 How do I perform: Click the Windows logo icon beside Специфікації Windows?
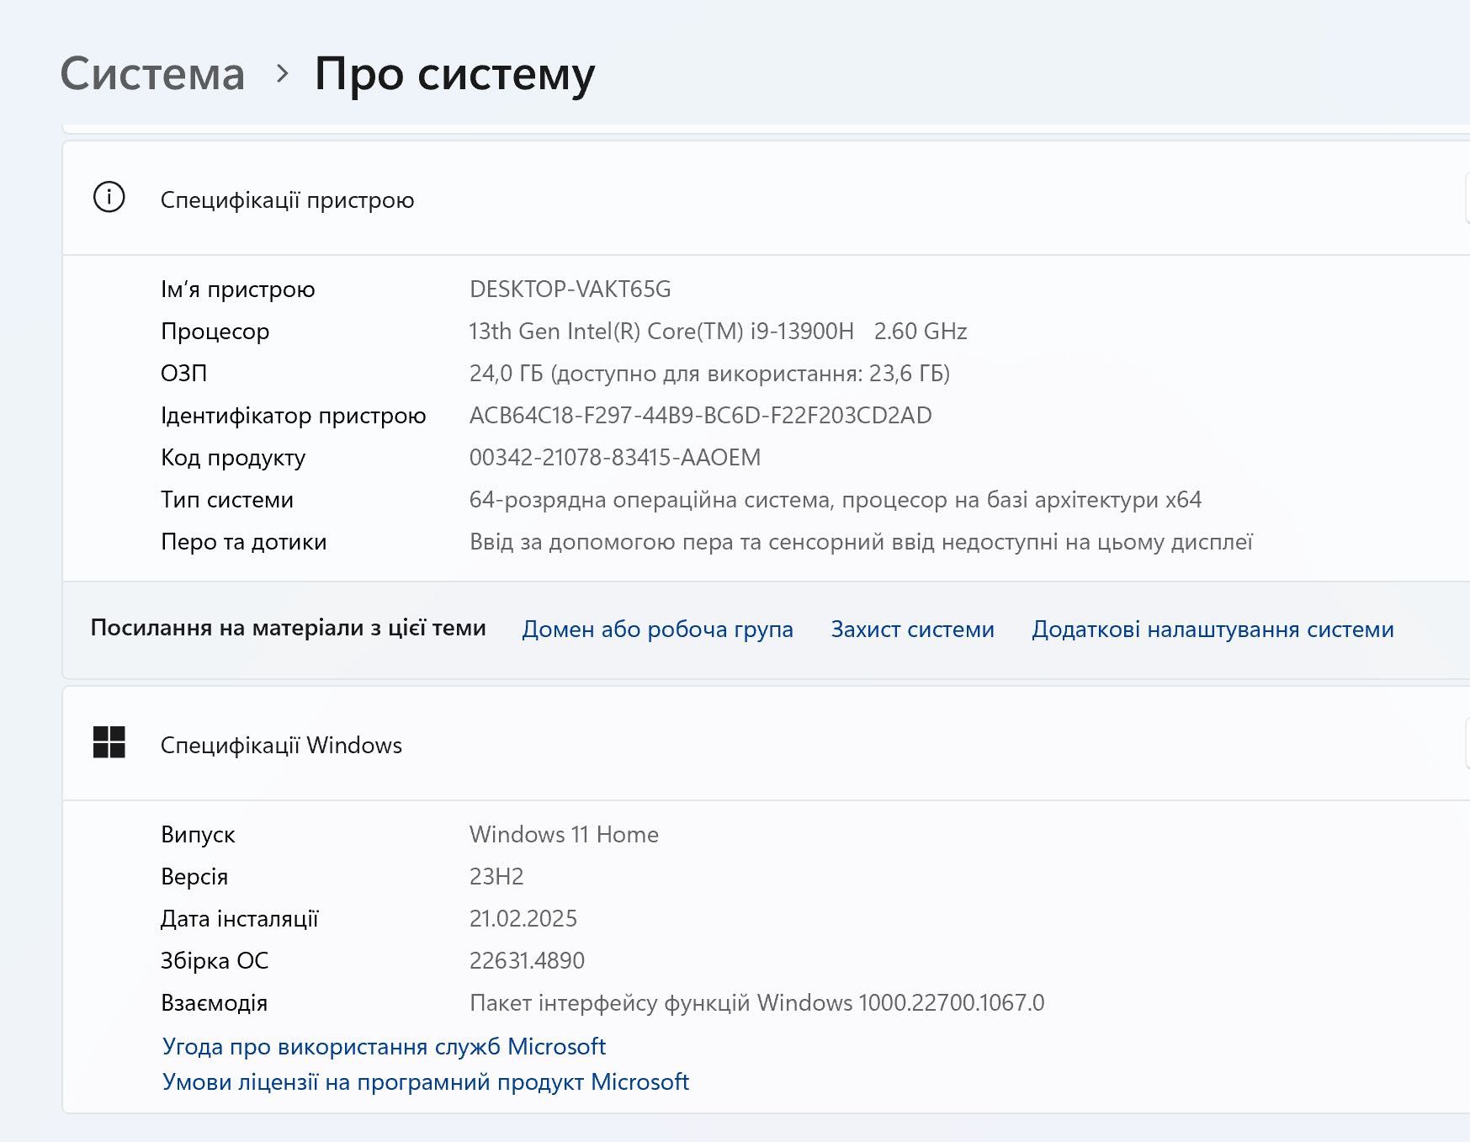[x=109, y=742]
